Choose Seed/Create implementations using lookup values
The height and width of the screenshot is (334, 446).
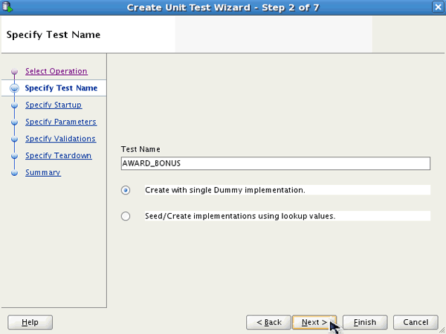[126, 216]
